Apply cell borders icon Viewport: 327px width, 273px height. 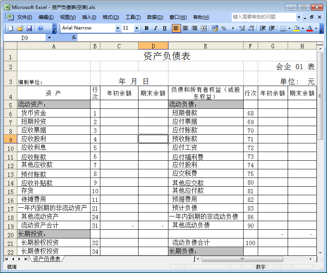click(283, 28)
